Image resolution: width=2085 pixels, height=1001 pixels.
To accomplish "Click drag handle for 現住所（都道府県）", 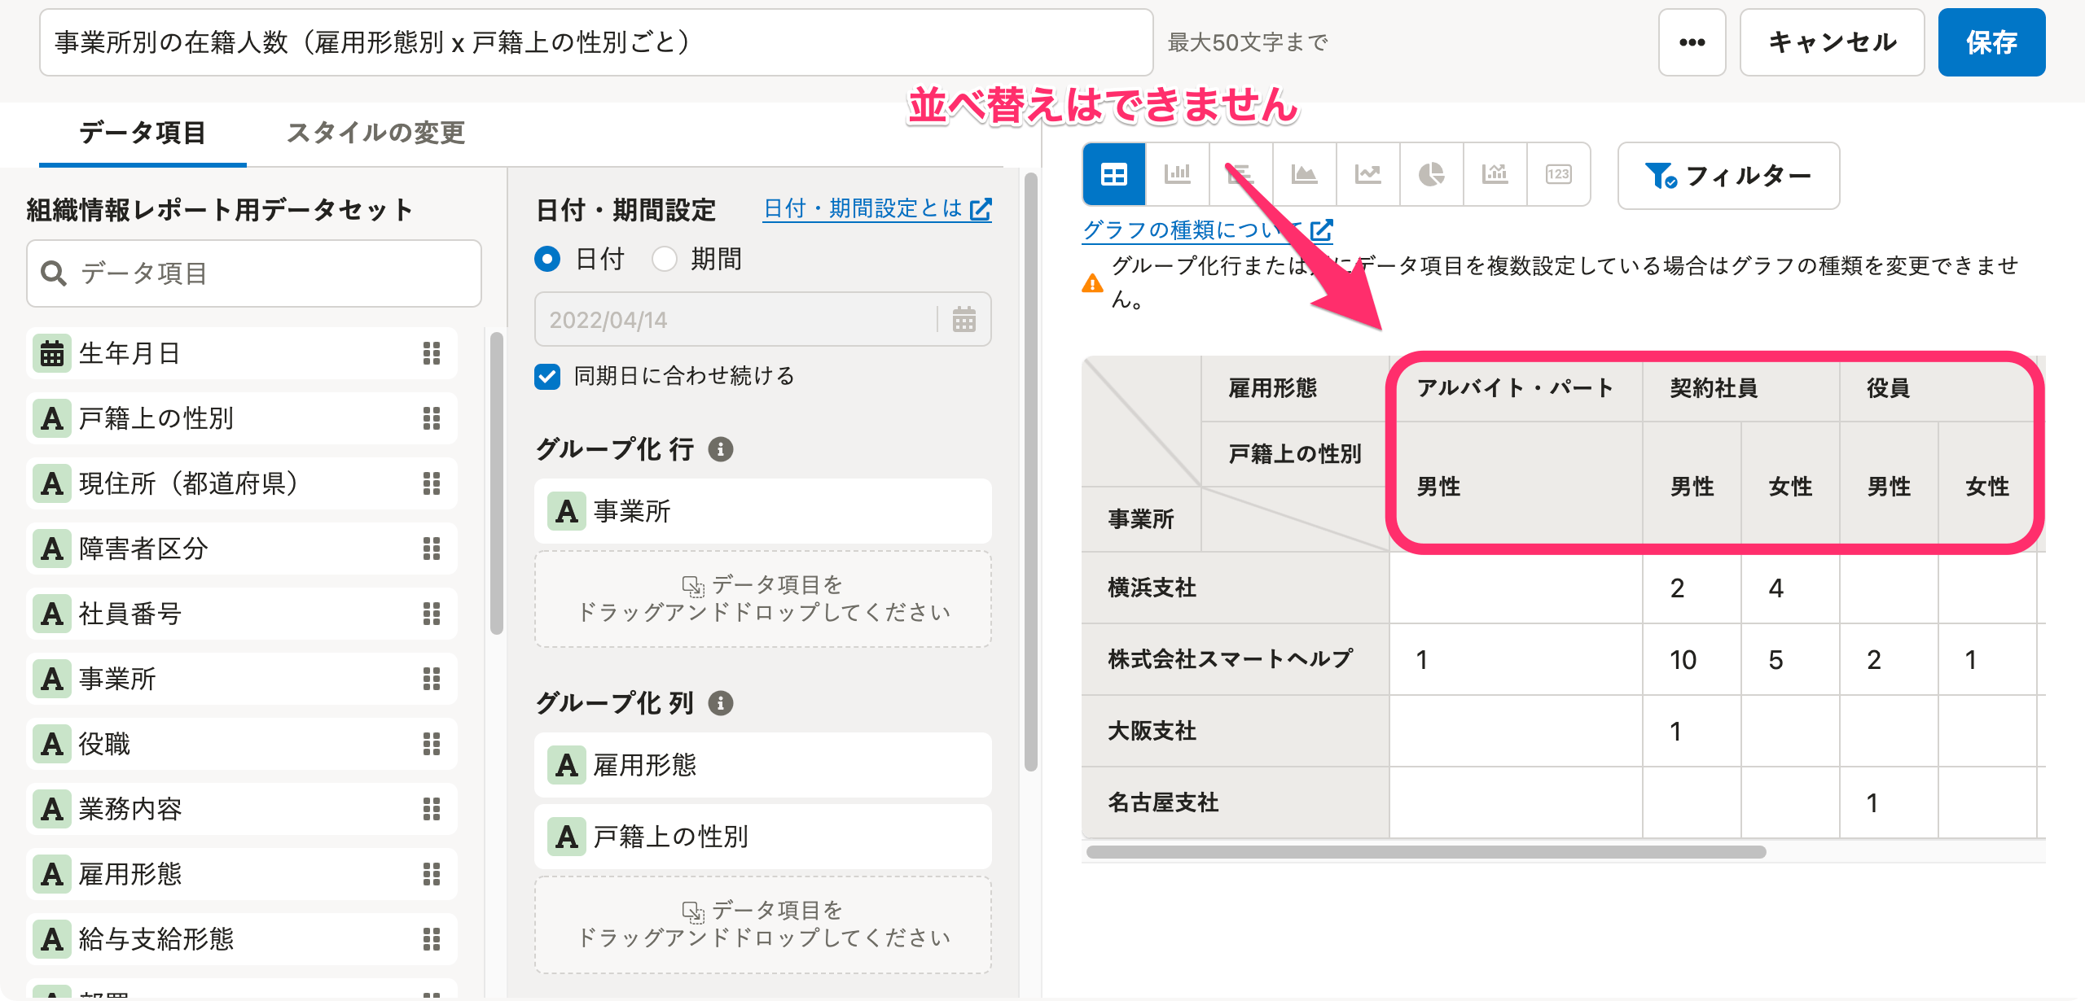I will coord(432,483).
